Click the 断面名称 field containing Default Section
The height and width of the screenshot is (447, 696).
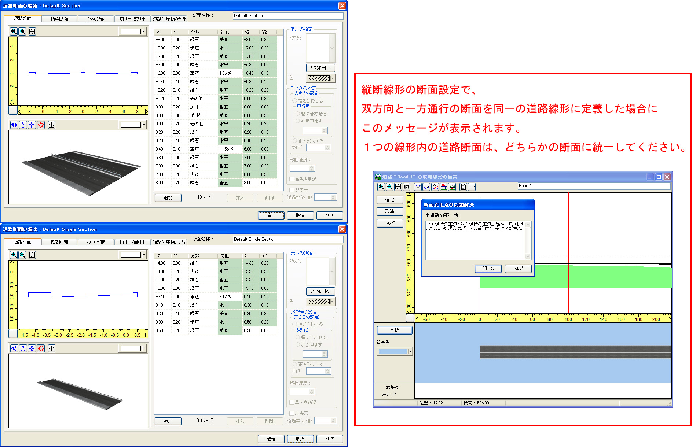coord(288,16)
